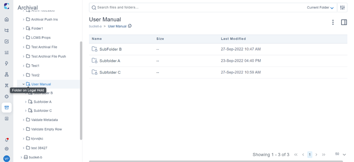Open the VP user avatar
The width and height of the screenshot is (354, 162).
click(x=7, y=159)
